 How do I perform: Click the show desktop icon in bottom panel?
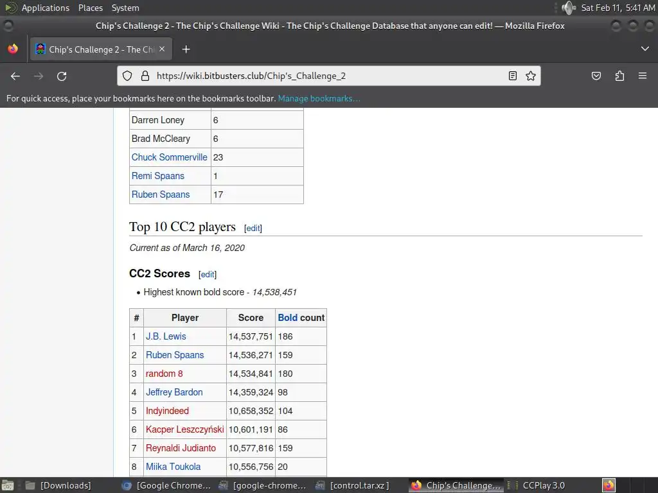[8, 485]
